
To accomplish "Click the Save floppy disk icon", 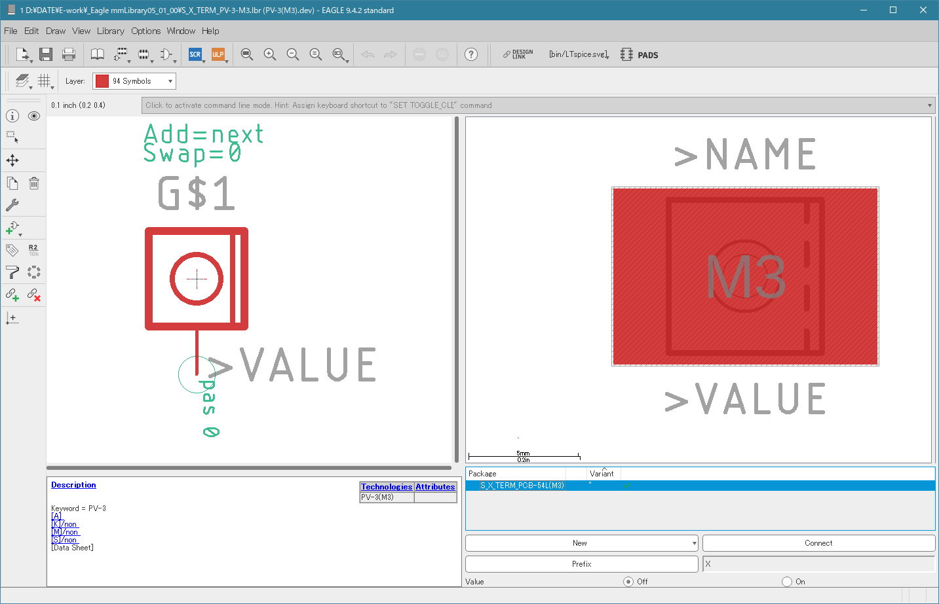I will (45, 54).
